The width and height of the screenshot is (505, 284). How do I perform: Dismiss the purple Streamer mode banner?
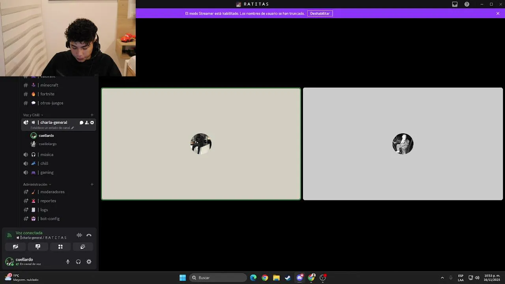pyautogui.click(x=498, y=13)
